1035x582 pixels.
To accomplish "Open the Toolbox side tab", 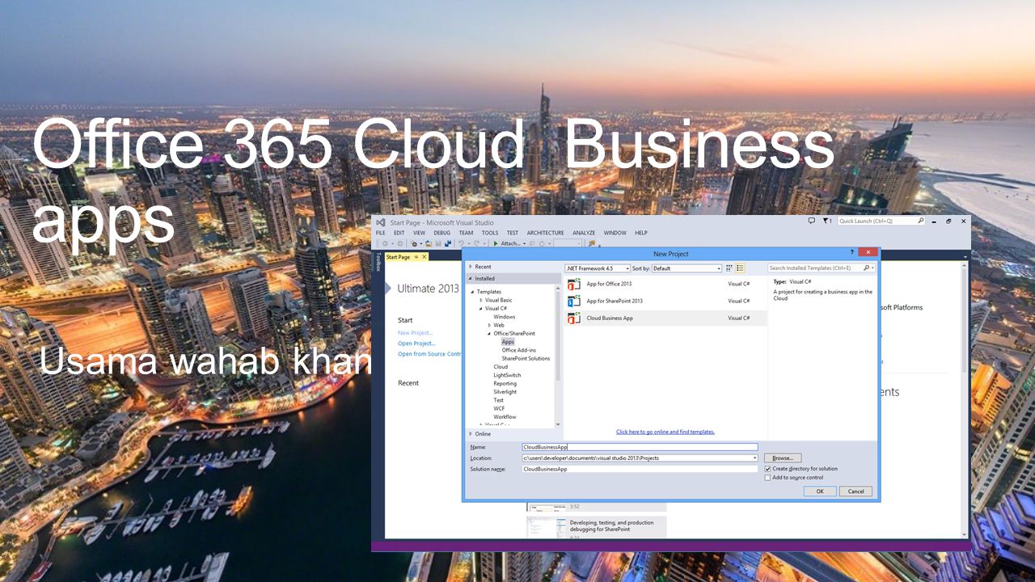I will pos(378,261).
